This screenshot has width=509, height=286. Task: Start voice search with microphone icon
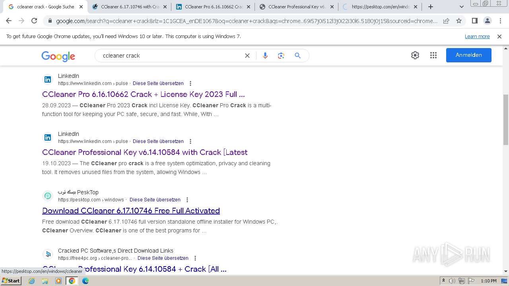click(x=265, y=56)
